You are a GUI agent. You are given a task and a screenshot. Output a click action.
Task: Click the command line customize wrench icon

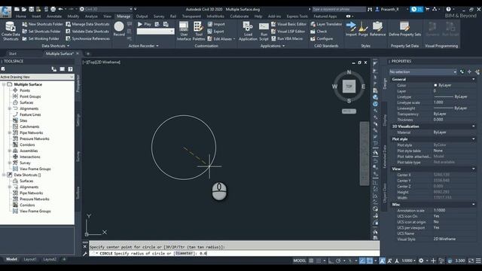(x=85, y=254)
